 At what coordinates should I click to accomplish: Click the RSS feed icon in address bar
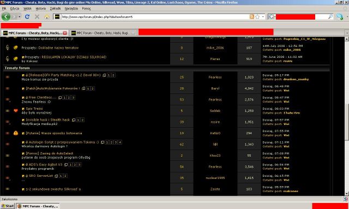coord(252,17)
